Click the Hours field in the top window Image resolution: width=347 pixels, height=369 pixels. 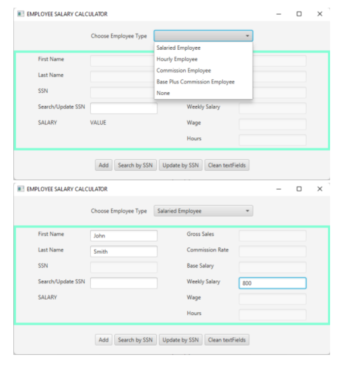point(272,140)
